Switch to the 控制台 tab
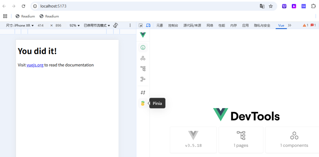 point(173,25)
